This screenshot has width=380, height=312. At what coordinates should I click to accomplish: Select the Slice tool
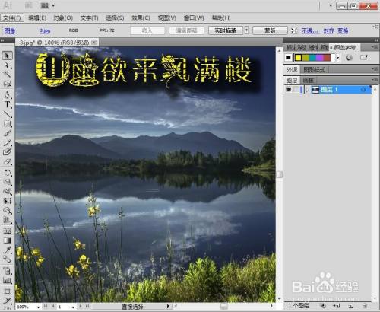click(x=7, y=301)
